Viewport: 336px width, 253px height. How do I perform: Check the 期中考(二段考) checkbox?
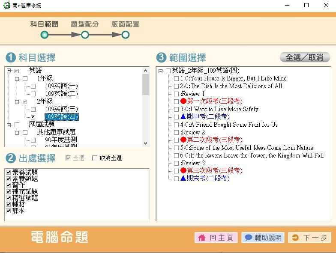point(176,117)
